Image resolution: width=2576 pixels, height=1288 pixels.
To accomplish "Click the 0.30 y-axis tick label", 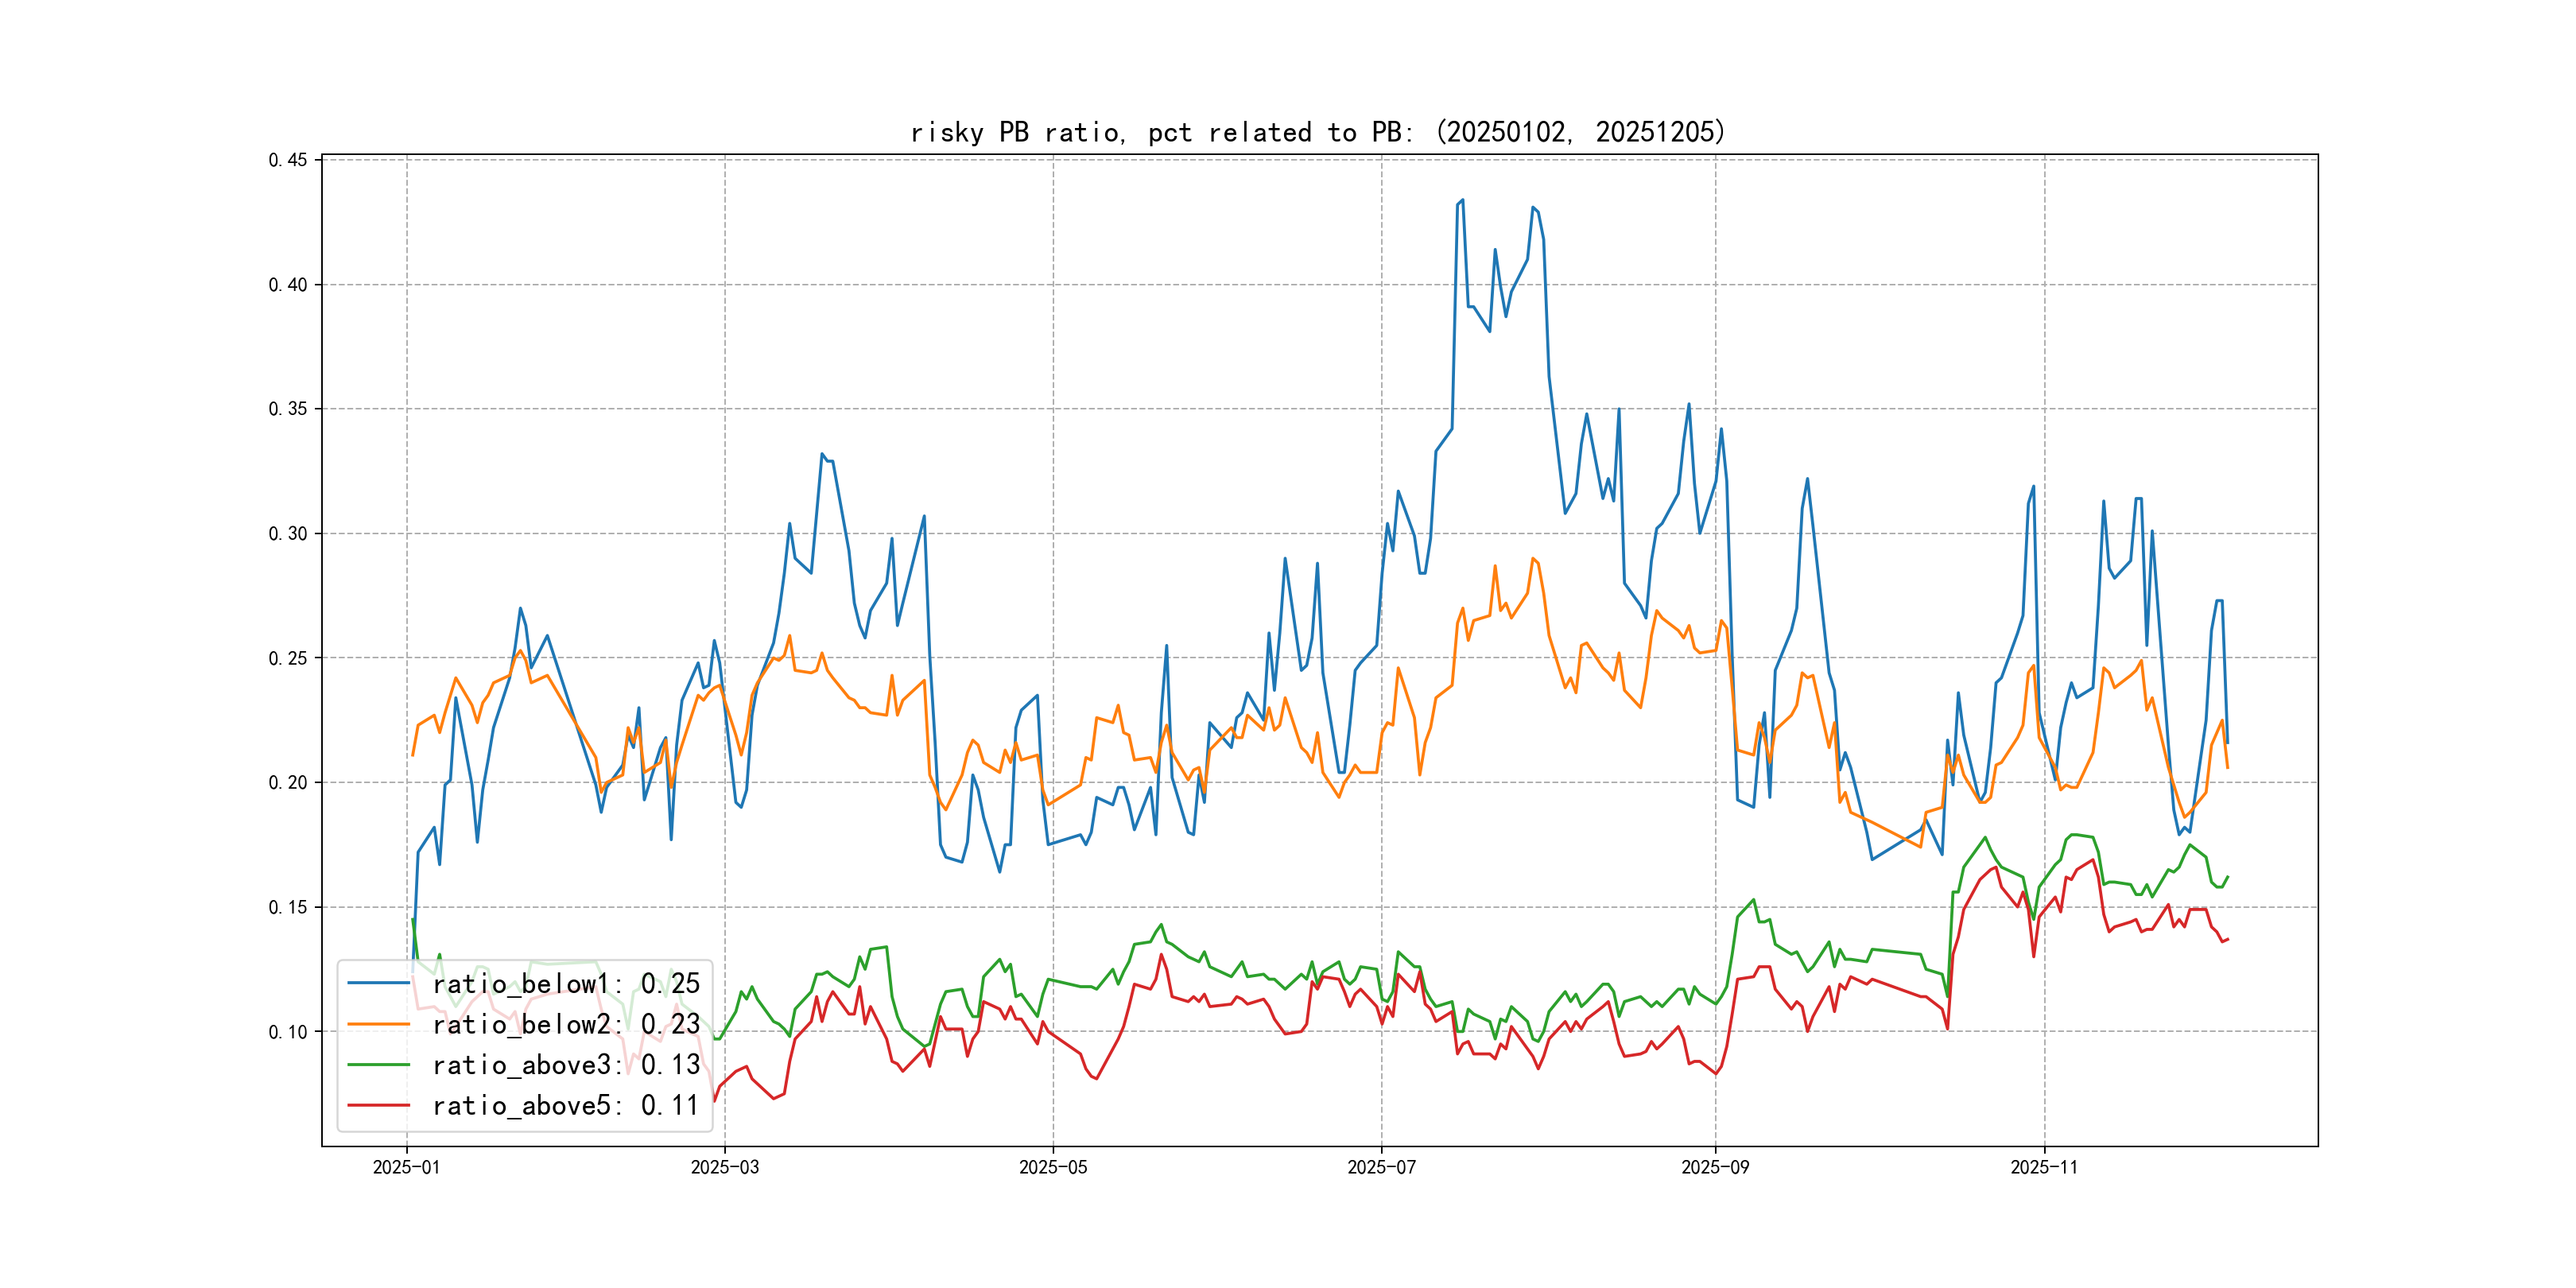I will [288, 534].
